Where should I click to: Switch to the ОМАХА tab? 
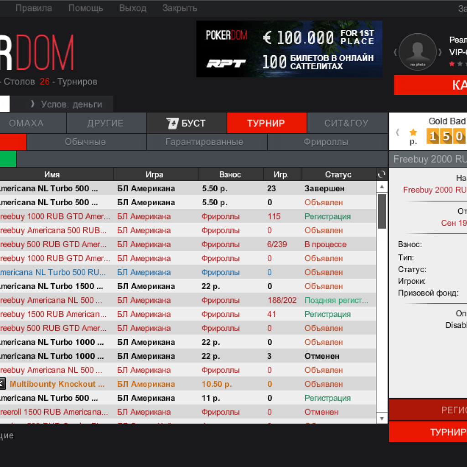pyautogui.click(x=33, y=123)
